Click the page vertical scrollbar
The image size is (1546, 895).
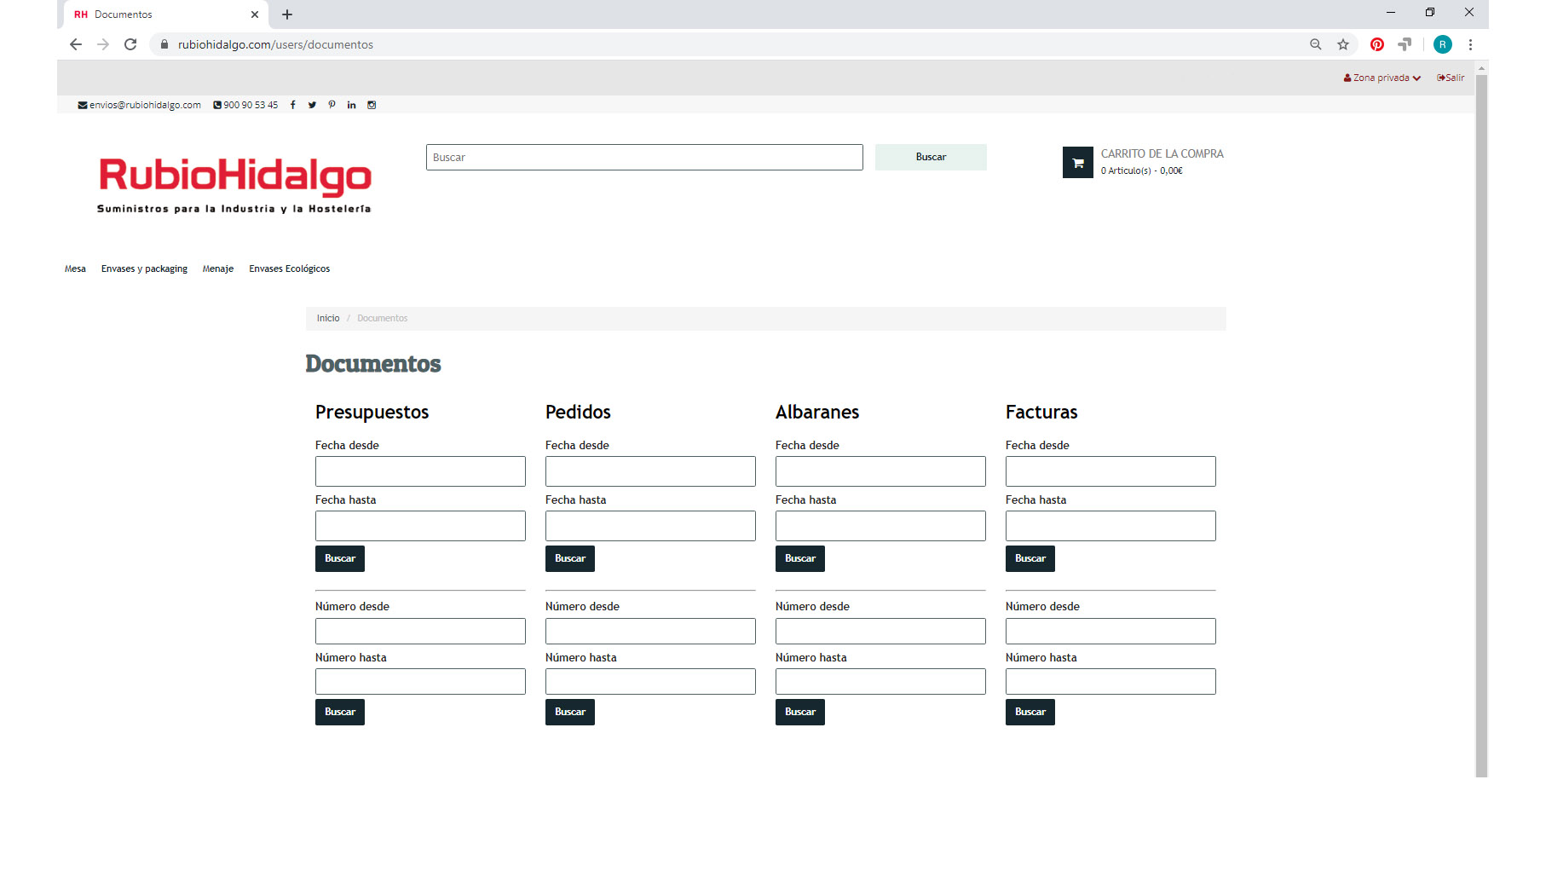(x=1481, y=424)
